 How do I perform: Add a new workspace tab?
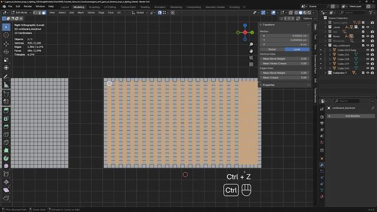(x=244, y=7)
